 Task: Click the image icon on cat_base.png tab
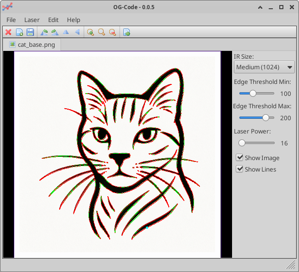[12, 44]
